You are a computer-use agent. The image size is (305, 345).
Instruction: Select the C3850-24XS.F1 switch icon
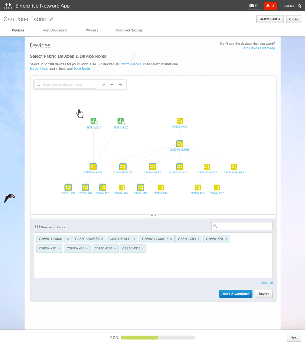pyautogui.click(x=93, y=167)
